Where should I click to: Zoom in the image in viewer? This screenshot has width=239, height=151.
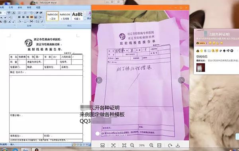(x=151, y=145)
